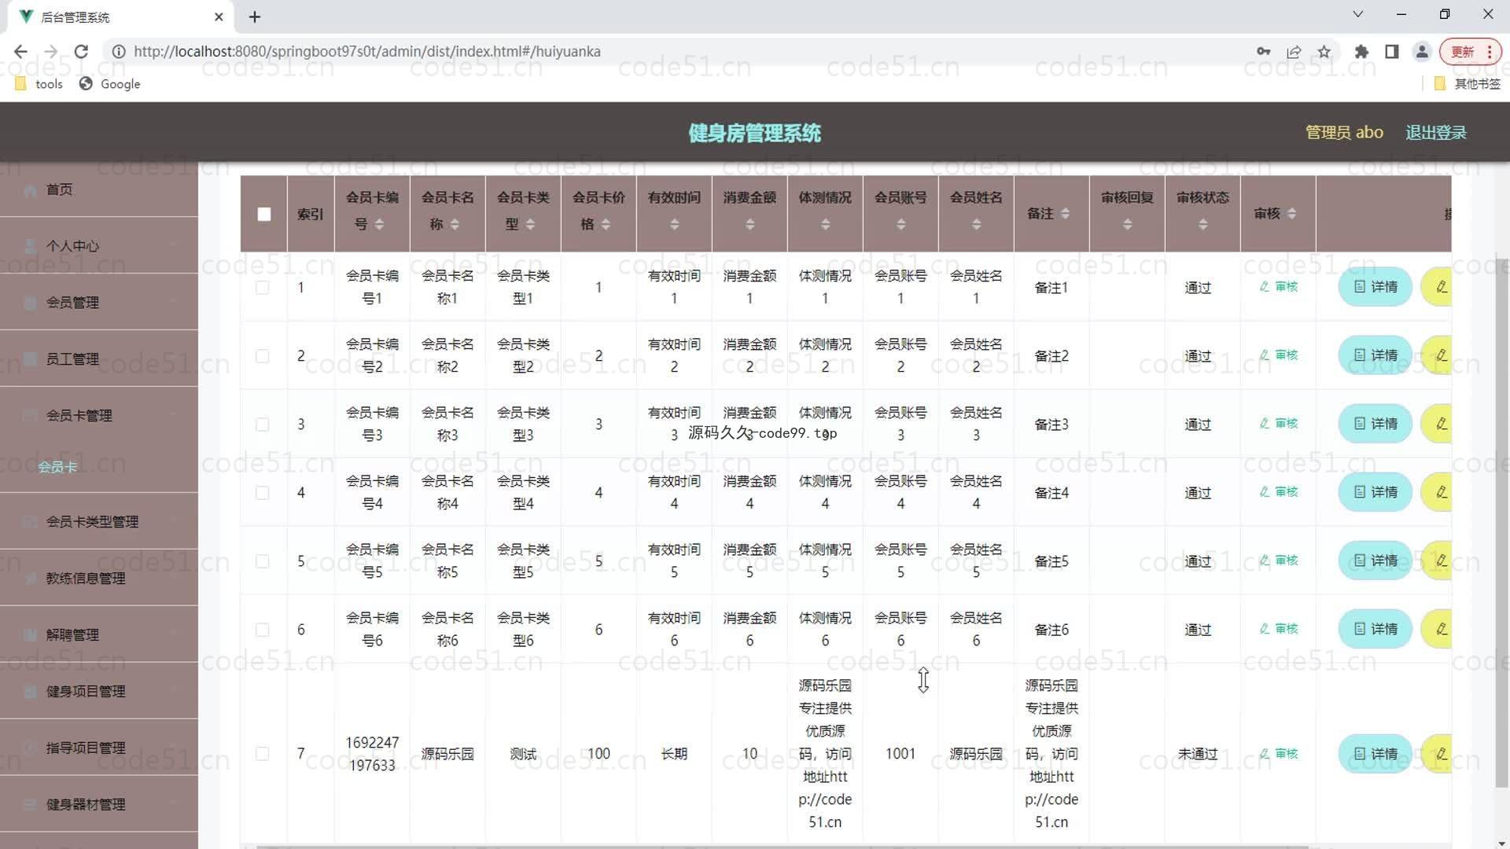This screenshot has height=849, width=1510.
Task: Sort by 体测情况 column
Action: [825, 225]
